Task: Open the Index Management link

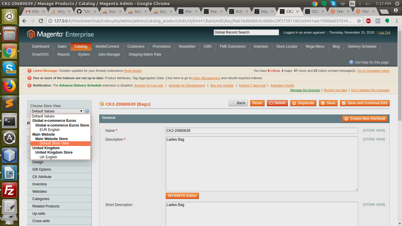Action: (206, 78)
